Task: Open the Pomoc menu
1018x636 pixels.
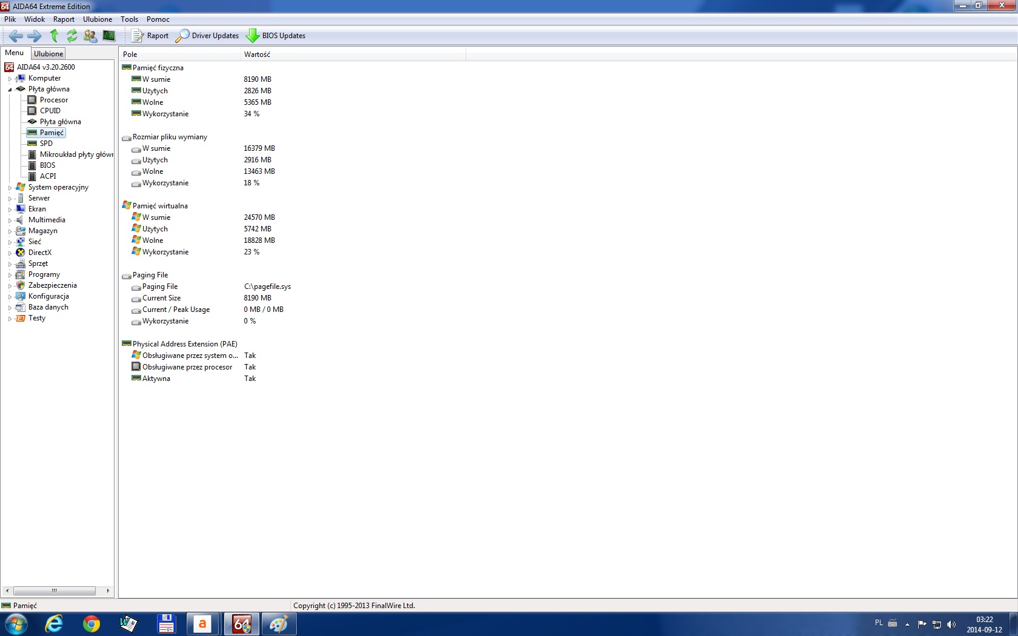Action: 158,19
